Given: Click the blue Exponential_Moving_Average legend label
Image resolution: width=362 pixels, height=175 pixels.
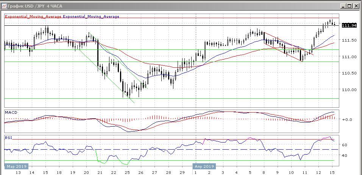Looking at the screenshot, I should (x=91, y=17).
